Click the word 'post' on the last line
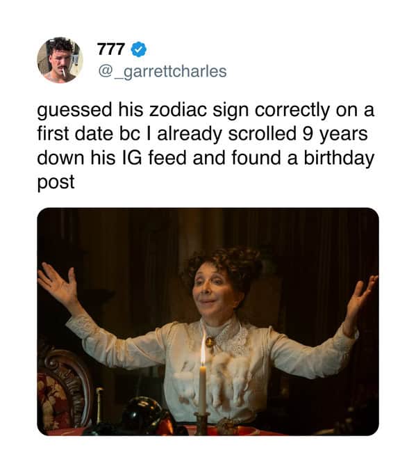The image size is (416, 473). point(56,183)
